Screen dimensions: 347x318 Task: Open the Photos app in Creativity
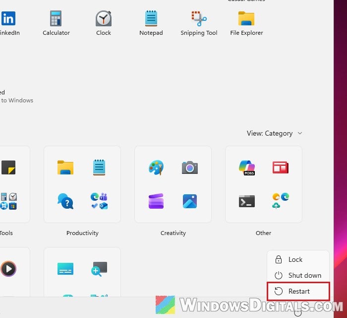[x=190, y=201]
